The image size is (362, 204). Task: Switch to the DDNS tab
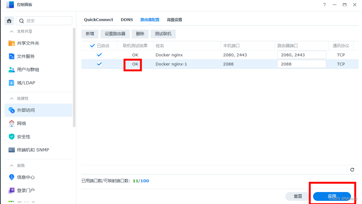127,20
